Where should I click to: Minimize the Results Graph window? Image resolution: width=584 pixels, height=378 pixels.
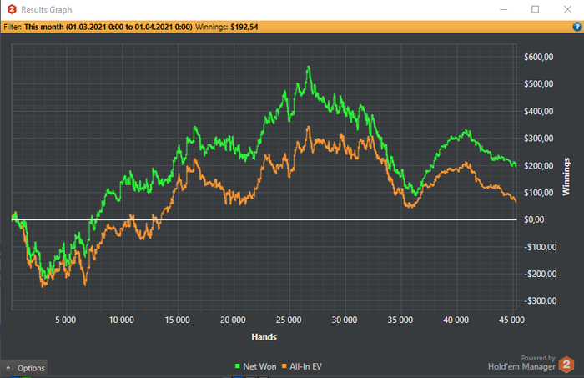[x=504, y=9]
